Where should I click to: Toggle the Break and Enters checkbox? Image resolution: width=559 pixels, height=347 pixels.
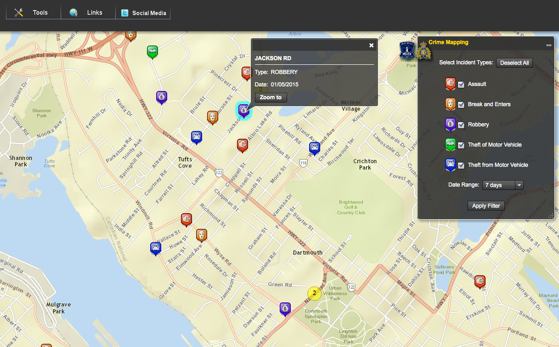click(x=461, y=105)
